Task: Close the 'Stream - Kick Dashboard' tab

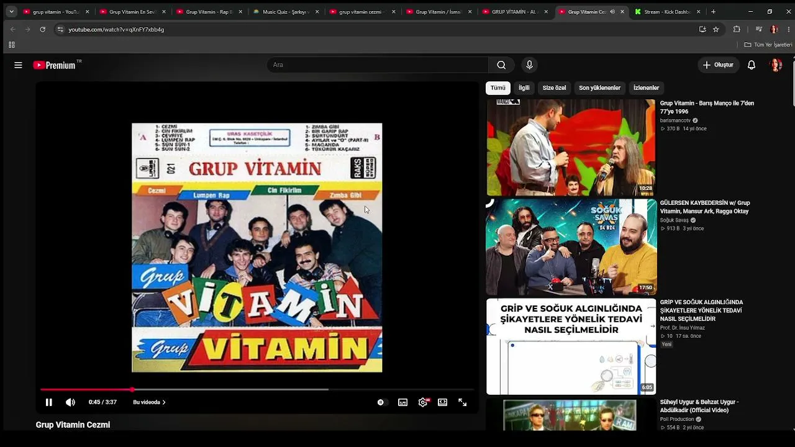Action: [698, 12]
